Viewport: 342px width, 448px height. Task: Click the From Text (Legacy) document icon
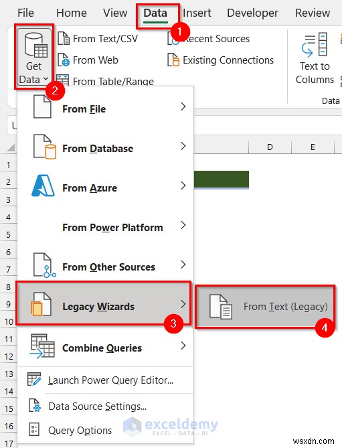click(221, 307)
